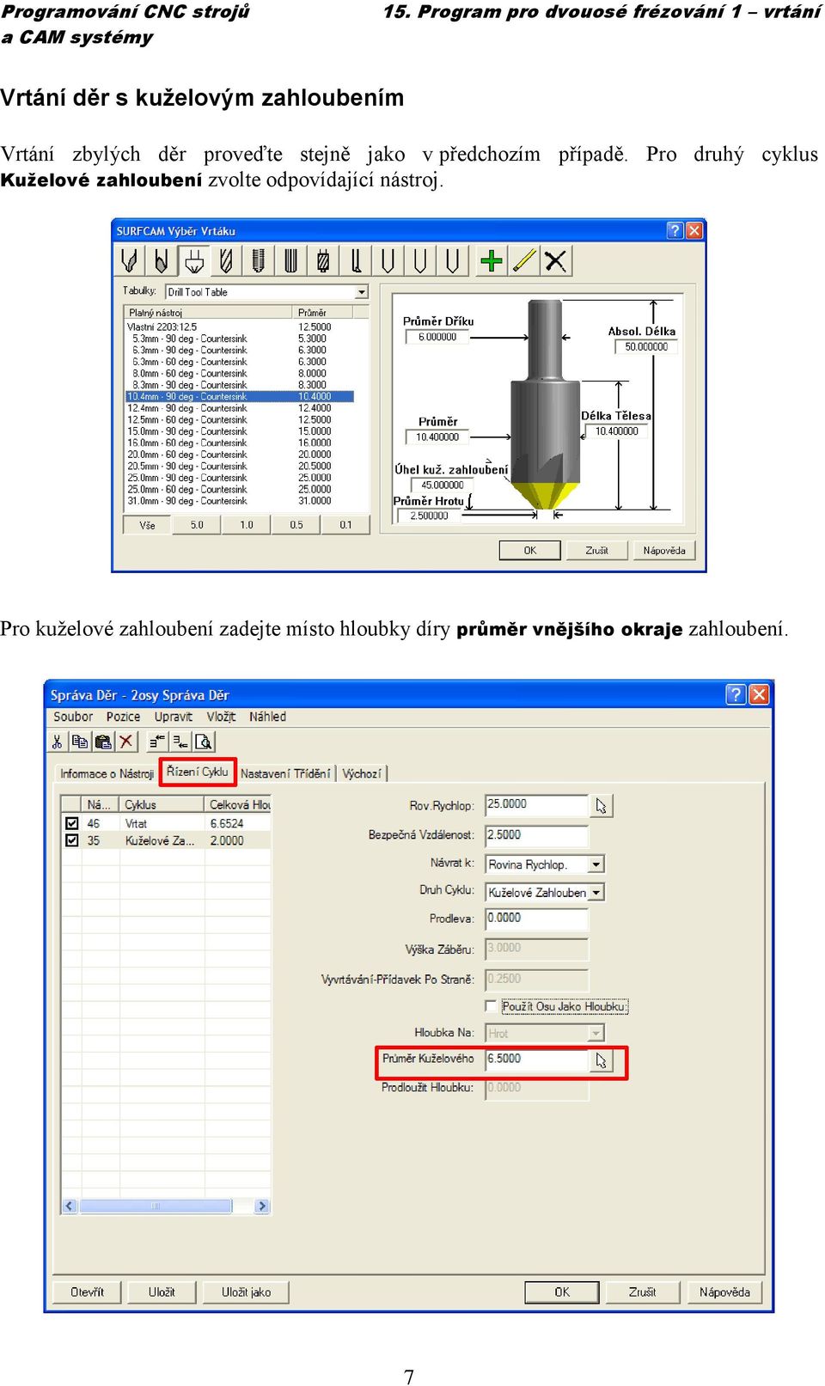Click Nápověda in SURFCAM Výběr Vrtáku dialog
The width and height of the screenshot is (825, 1386).
pos(664,551)
